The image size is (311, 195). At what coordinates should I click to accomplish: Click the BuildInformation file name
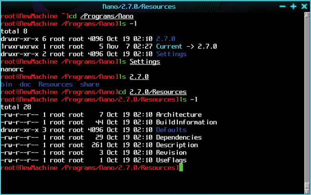click(x=187, y=122)
